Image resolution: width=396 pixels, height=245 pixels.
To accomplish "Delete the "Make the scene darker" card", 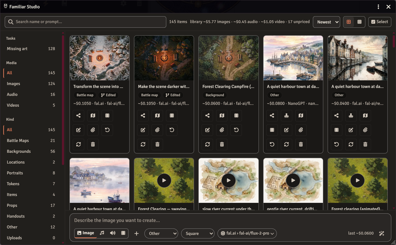I will pos(157,144).
